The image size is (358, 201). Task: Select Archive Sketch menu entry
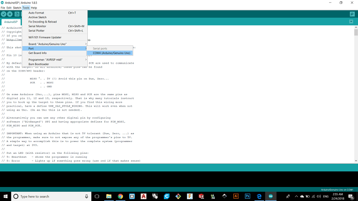pyautogui.click(x=54, y=17)
